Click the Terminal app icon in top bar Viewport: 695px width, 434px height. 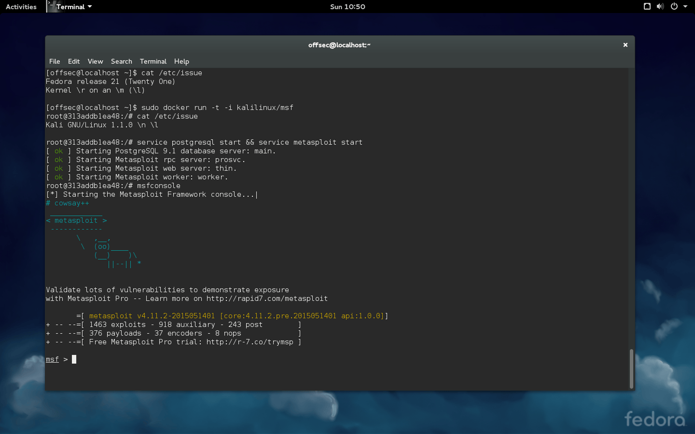click(52, 6)
